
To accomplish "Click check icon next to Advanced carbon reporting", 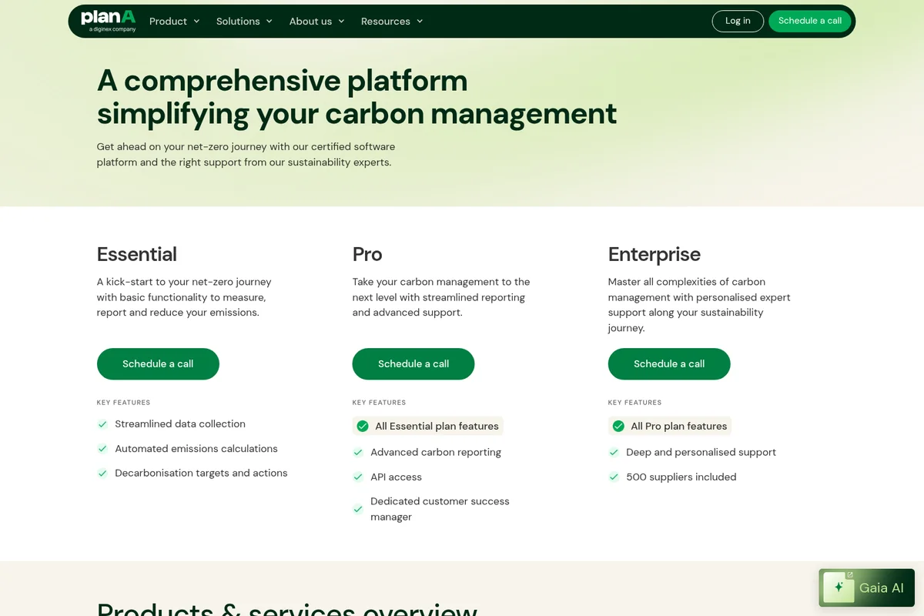I will 358,452.
